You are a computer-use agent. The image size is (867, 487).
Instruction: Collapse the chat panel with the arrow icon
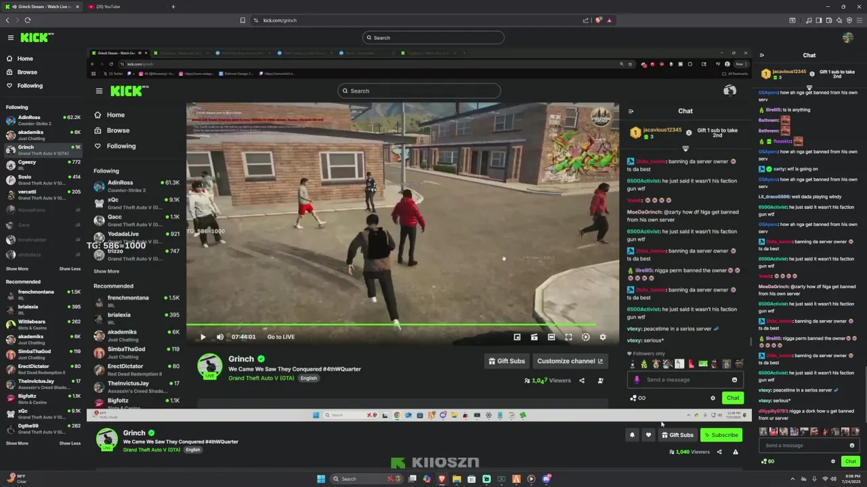tap(762, 55)
